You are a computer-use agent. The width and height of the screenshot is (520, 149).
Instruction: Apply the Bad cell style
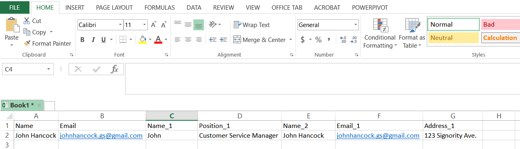[x=500, y=25]
